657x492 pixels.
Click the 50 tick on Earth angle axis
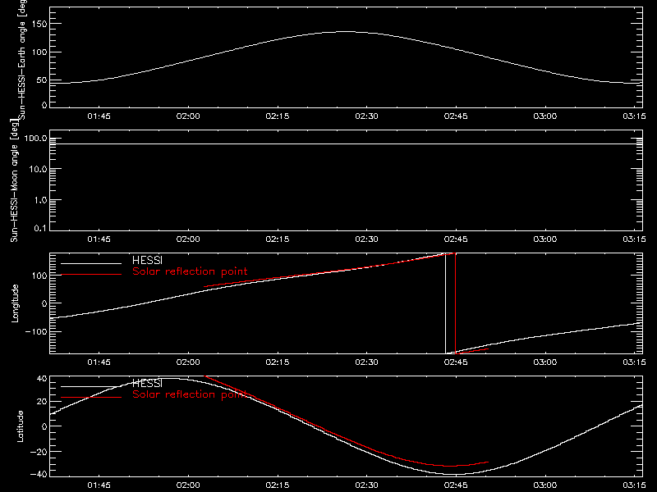(42, 80)
